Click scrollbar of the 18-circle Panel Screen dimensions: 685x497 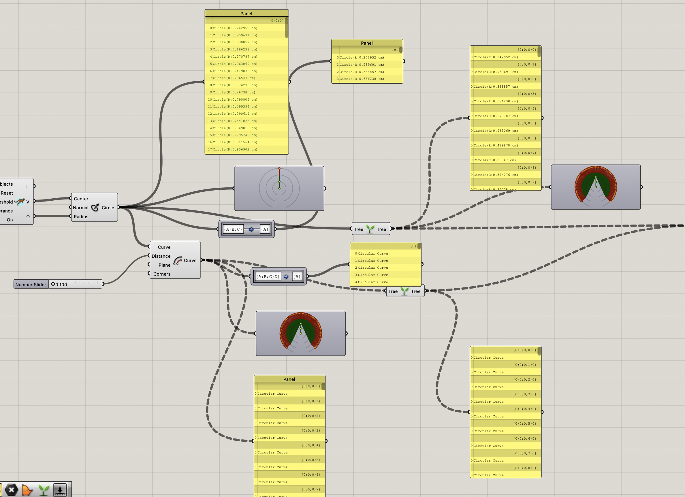click(x=286, y=28)
